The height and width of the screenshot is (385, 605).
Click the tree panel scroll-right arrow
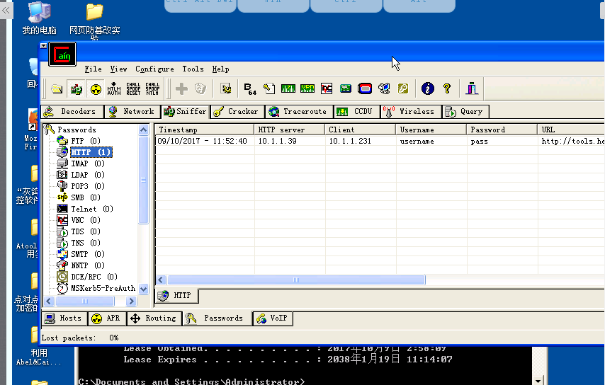[x=131, y=301]
